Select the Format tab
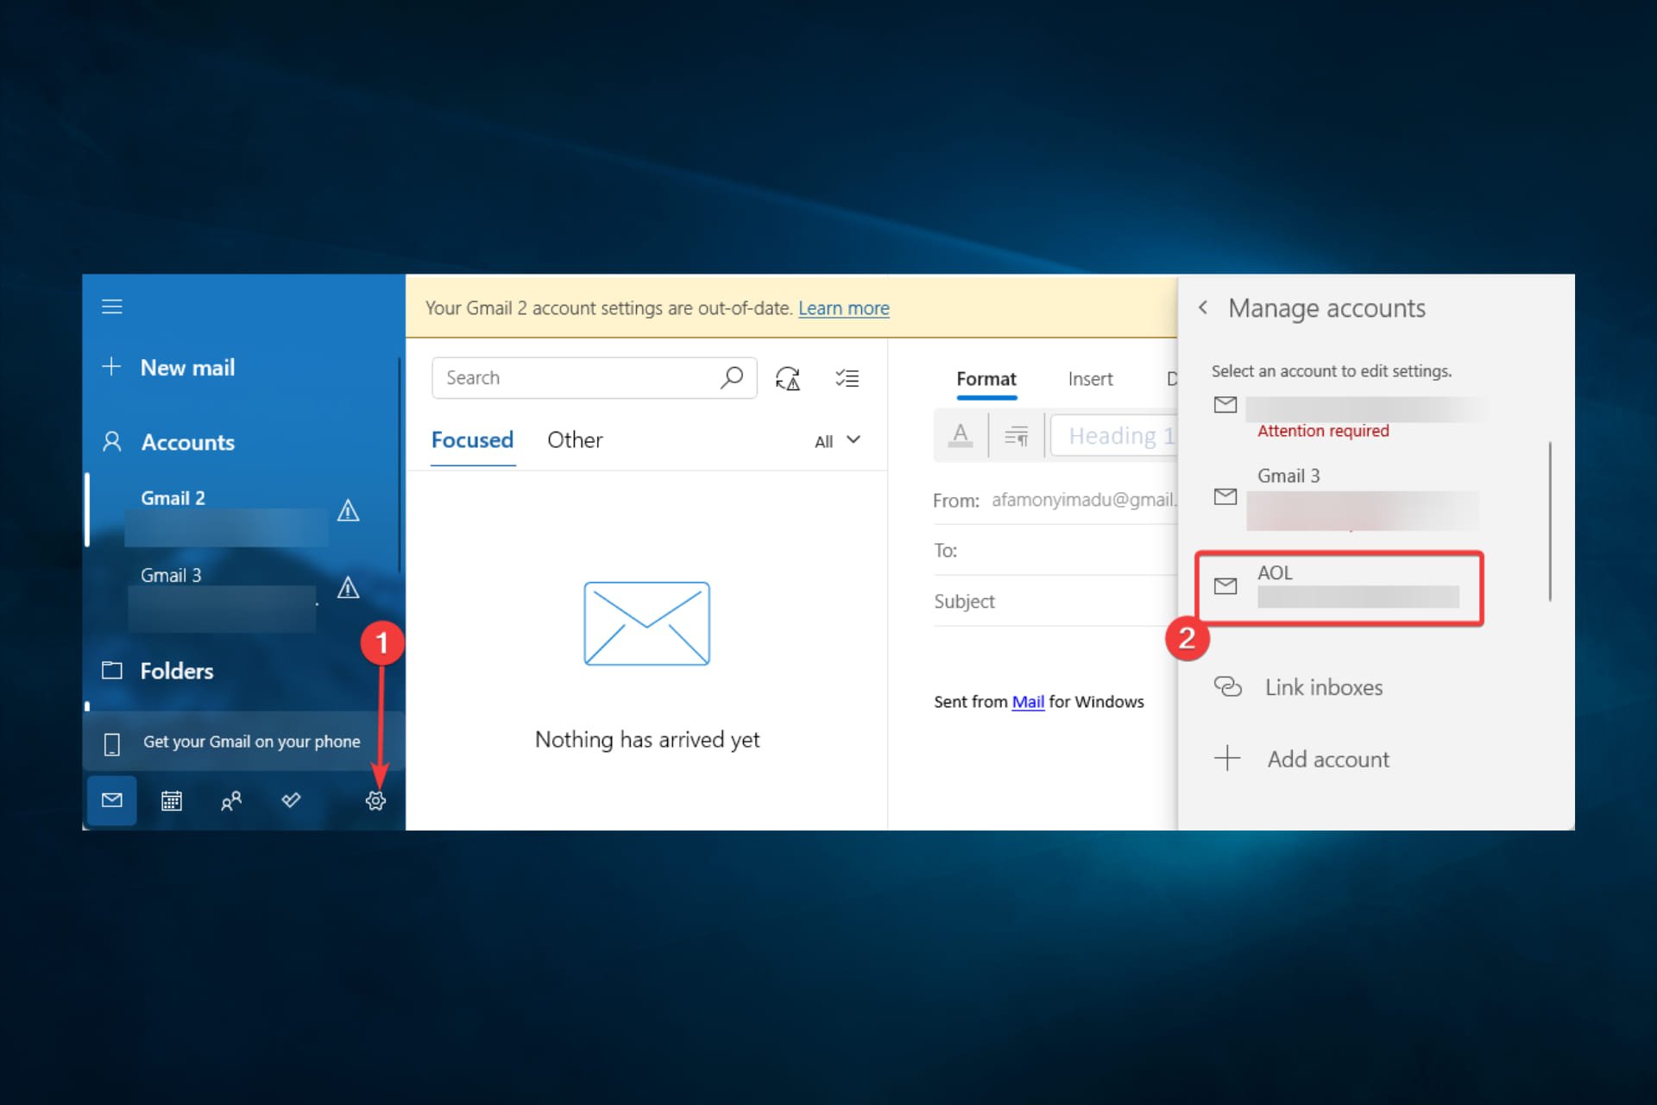This screenshot has width=1657, height=1105. [x=986, y=379]
